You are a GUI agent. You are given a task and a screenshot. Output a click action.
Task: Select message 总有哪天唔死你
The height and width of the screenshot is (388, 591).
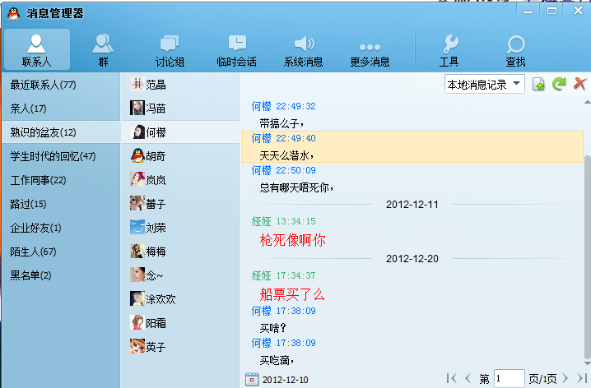(296, 187)
